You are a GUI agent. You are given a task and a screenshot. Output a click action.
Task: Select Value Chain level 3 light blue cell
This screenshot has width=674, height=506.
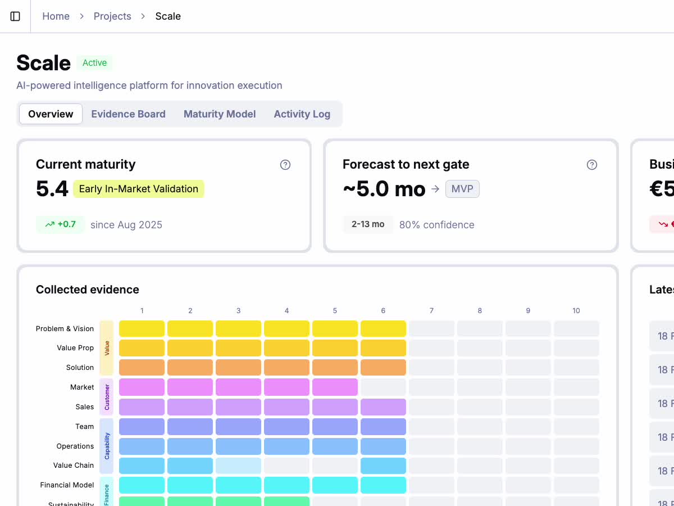[238, 466]
